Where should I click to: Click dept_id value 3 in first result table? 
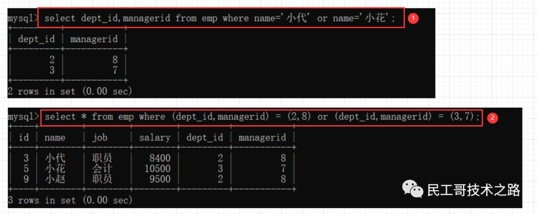(x=52, y=70)
